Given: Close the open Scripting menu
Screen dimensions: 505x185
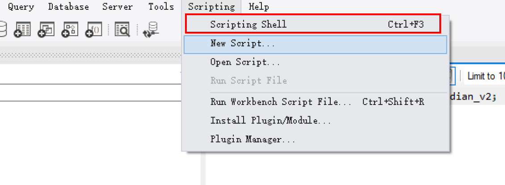Looking at the screenshot, I should coord(211,7).
